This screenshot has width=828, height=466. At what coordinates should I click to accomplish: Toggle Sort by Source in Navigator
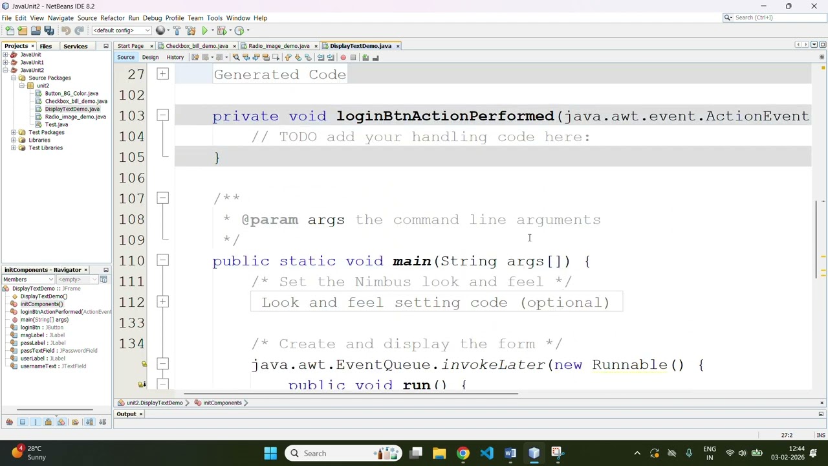[x=102, y=422]
